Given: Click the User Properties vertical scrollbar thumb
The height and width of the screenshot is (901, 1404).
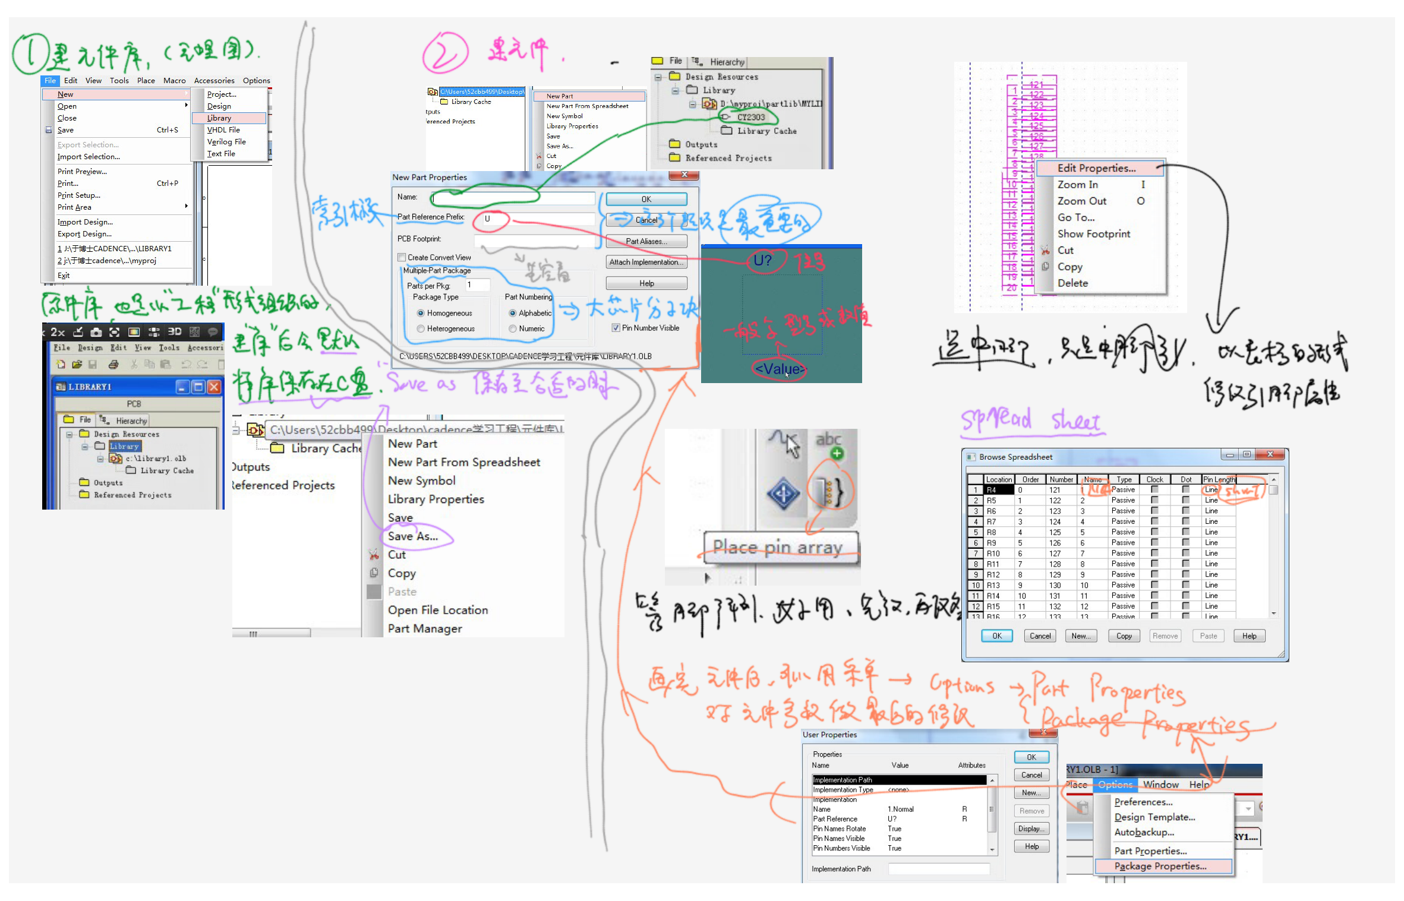Looking at the screenshot, I should [x=991, y=809].
